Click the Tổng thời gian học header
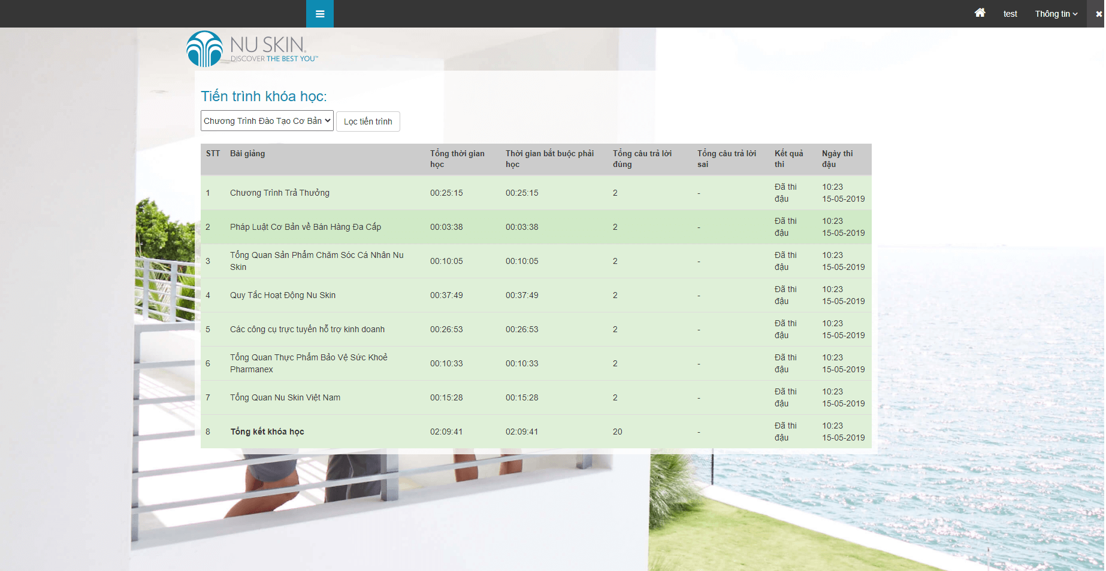Image resolution: width=1106 pixels, height=571 pixels. (457, 159)
